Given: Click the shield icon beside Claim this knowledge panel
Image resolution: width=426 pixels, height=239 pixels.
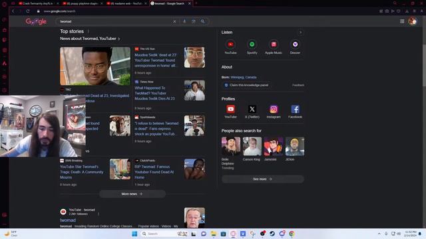Looking at the screenshot, I should click(x=226, y=85).
